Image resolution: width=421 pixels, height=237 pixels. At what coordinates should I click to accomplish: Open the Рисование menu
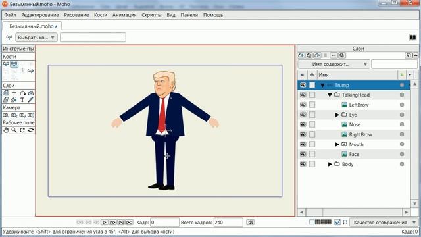[x=76, y=15]
